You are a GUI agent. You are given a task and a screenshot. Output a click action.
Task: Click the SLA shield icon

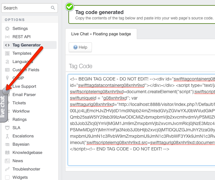[x=7, y=128]
